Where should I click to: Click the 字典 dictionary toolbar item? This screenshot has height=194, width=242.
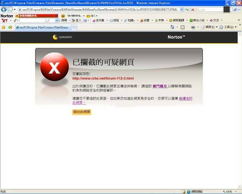[160, 20]
